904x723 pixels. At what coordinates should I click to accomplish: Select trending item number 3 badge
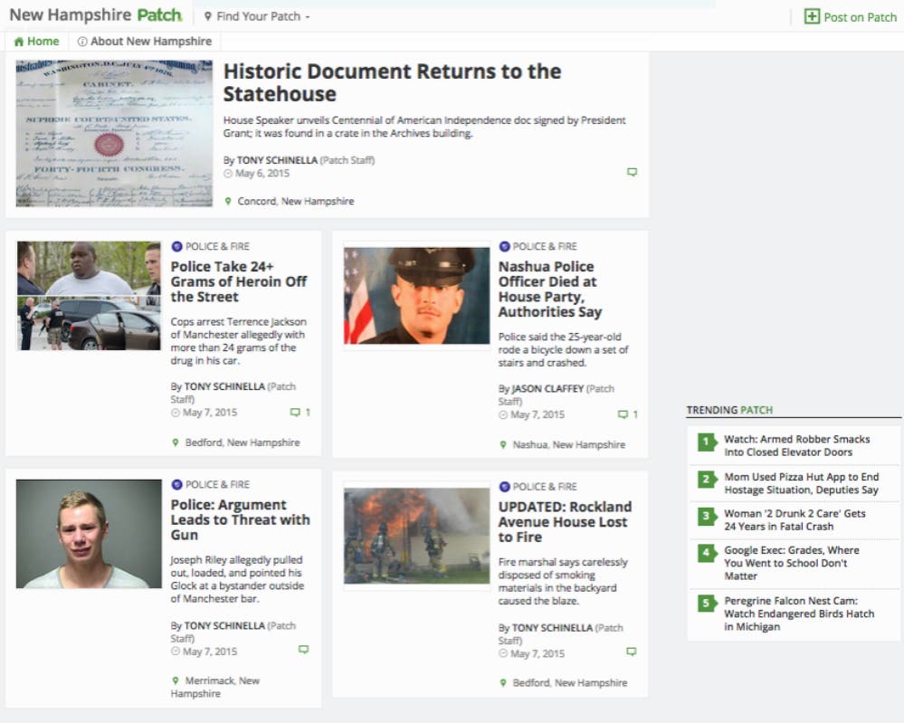(x=706, y=517)
